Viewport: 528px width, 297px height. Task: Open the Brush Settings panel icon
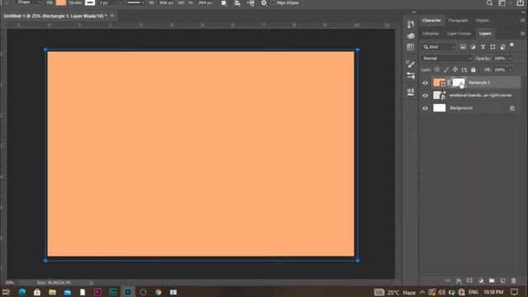click(x=411, y=64)
